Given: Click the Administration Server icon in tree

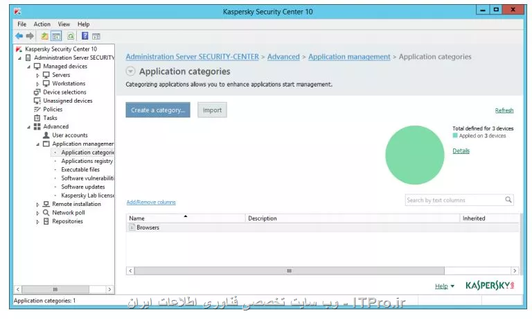Looking at the screenshot, I should click(x=28, y=58).
